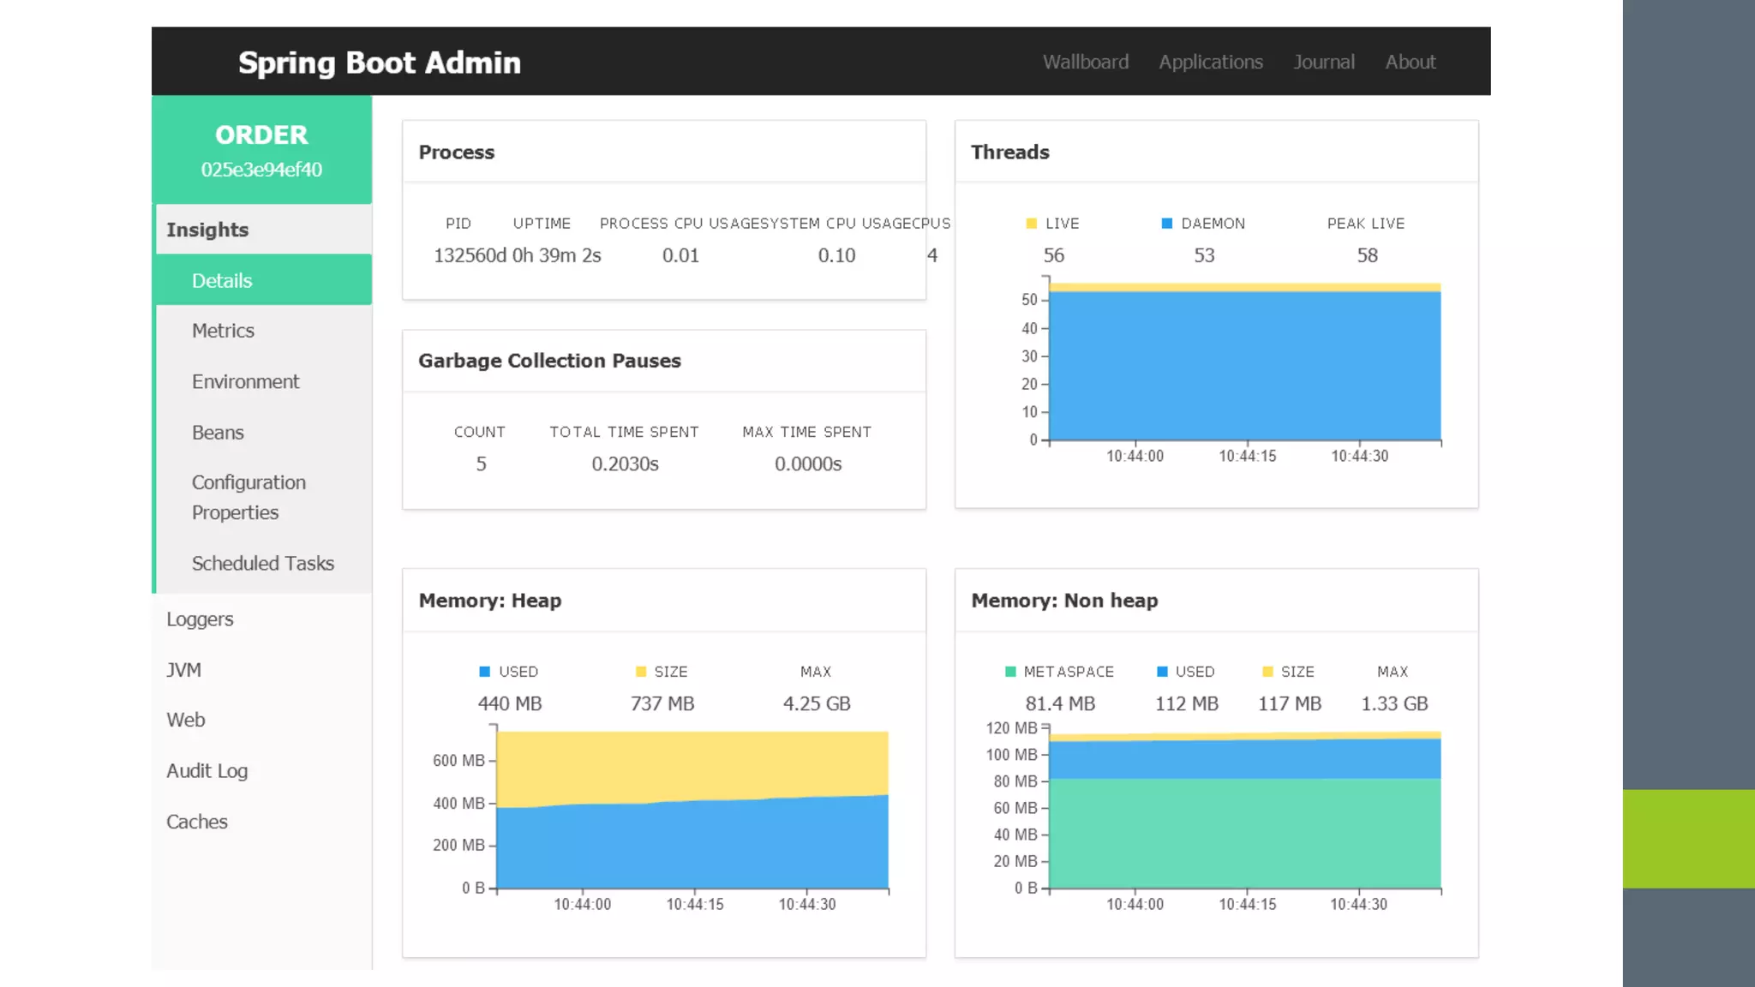
Task: Click the blue heap USED legend swatch
Action: (485, 672)
